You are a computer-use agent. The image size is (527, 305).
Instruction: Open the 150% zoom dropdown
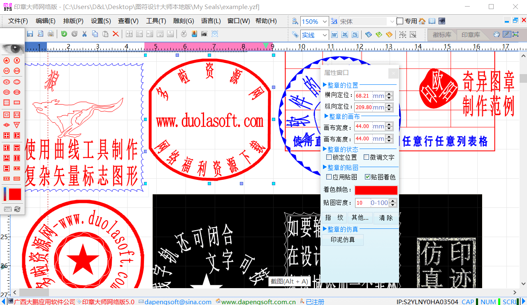pos(325,21)
